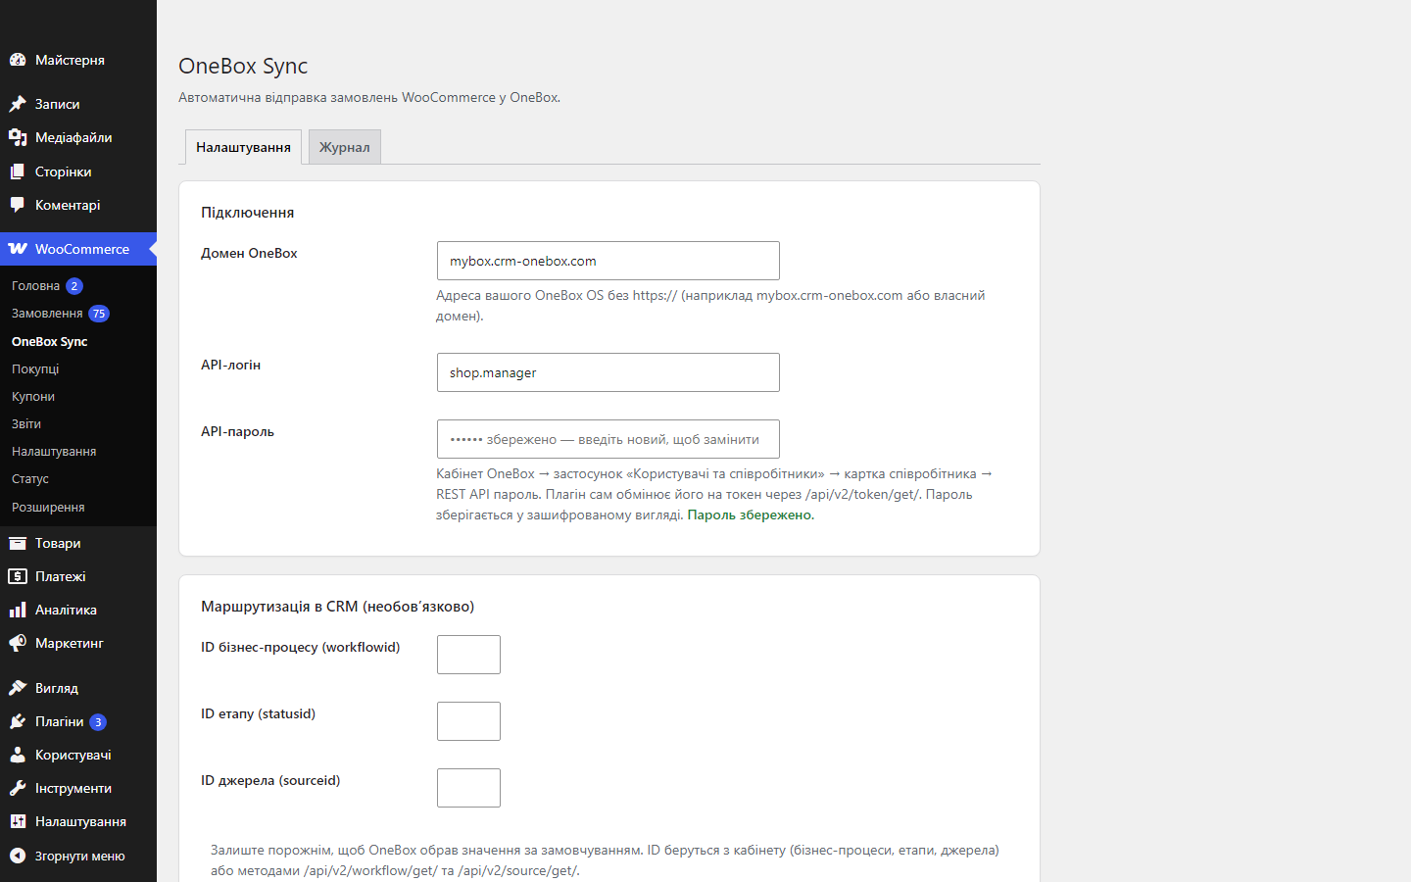Open the Інструменти menu label
Viewport: 1411px width, 882px height.
point(73,788)
